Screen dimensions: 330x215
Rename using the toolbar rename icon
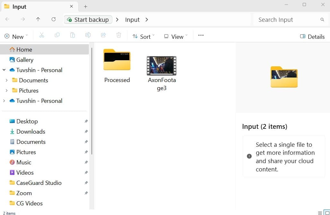click(x=88, y=35)
